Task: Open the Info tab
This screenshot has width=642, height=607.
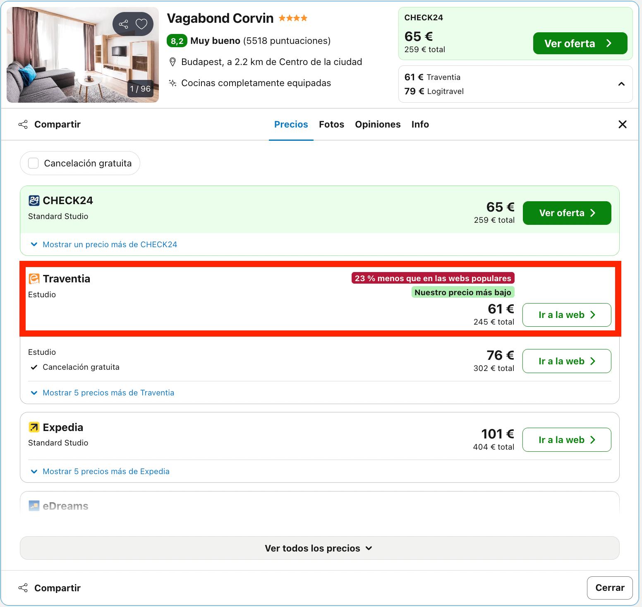Action: [420, 124]
